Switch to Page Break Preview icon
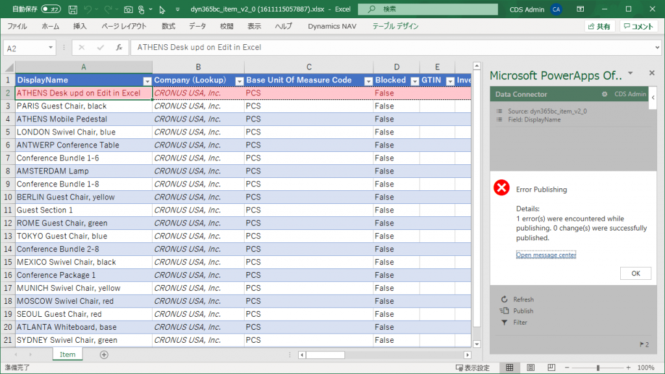Screen dimensions: 665x374 click(551, 368)
